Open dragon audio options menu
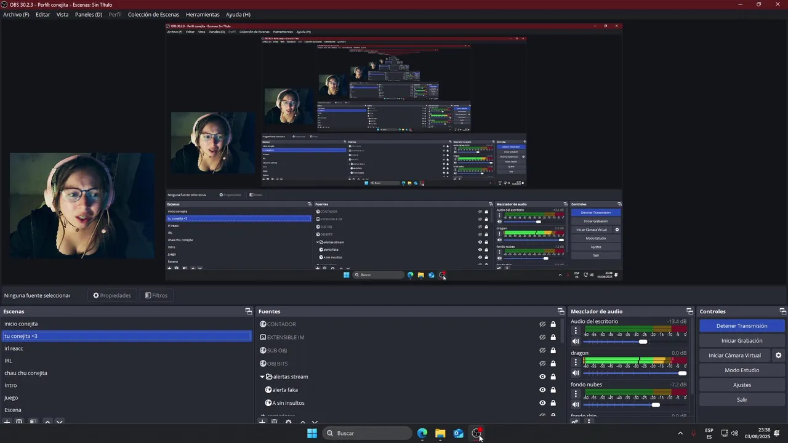788x443 pixels. tap(576, 362)
